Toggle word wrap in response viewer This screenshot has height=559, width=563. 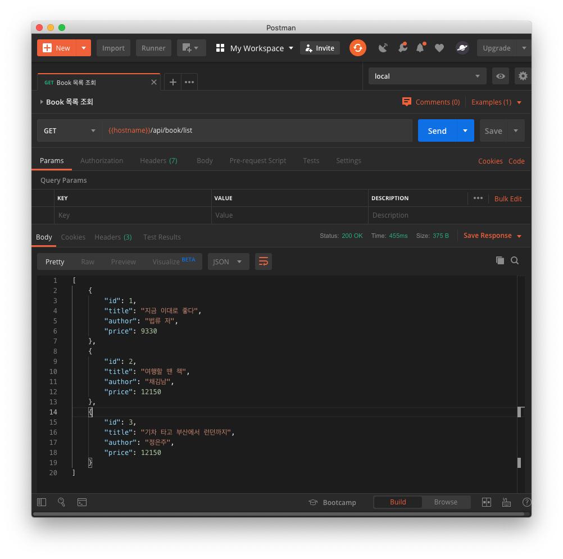(x=263, y=262)
